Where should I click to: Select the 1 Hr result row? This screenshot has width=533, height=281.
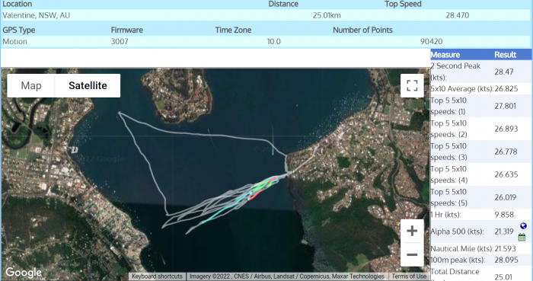pyautogui.click(x=480, y=215)
